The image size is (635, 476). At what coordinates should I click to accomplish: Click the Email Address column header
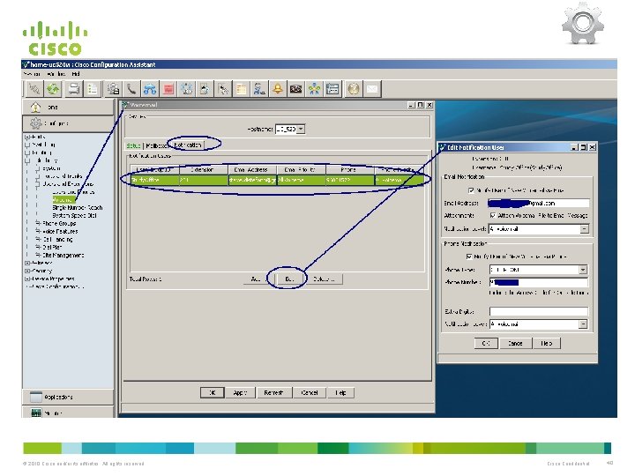pyautogui.click(x=253, y=169)
